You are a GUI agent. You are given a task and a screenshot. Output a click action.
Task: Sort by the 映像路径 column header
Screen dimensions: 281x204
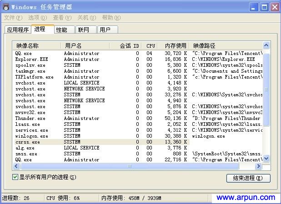pyautogui.click(x=226, y=46)
